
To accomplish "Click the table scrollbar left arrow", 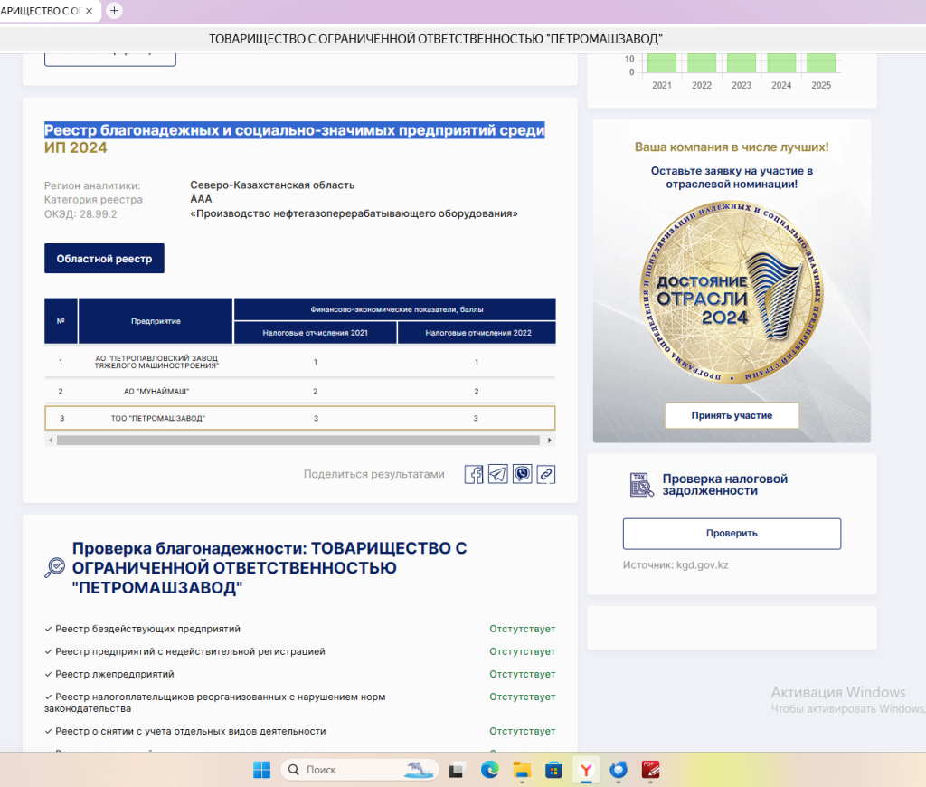I will pos(51,441).
